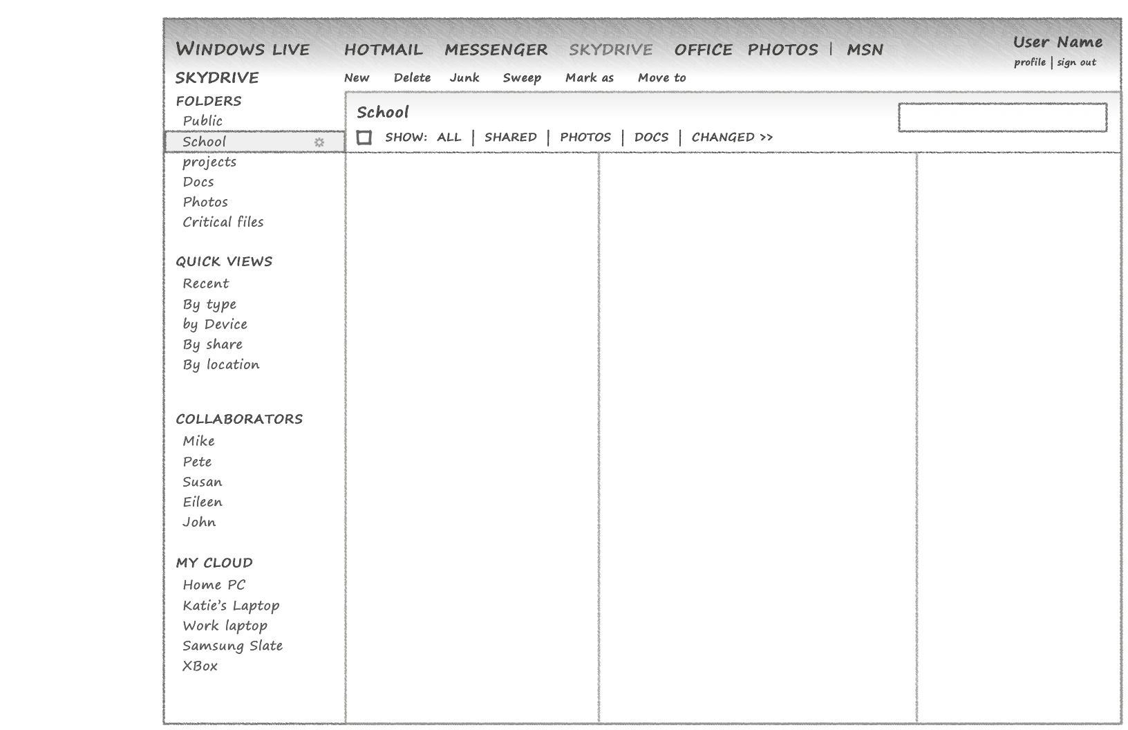Click the QUICK VIEWS heading

click(x=224, y=261)
